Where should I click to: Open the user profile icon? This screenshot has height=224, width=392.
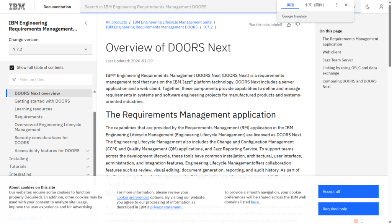coord(381,7)
